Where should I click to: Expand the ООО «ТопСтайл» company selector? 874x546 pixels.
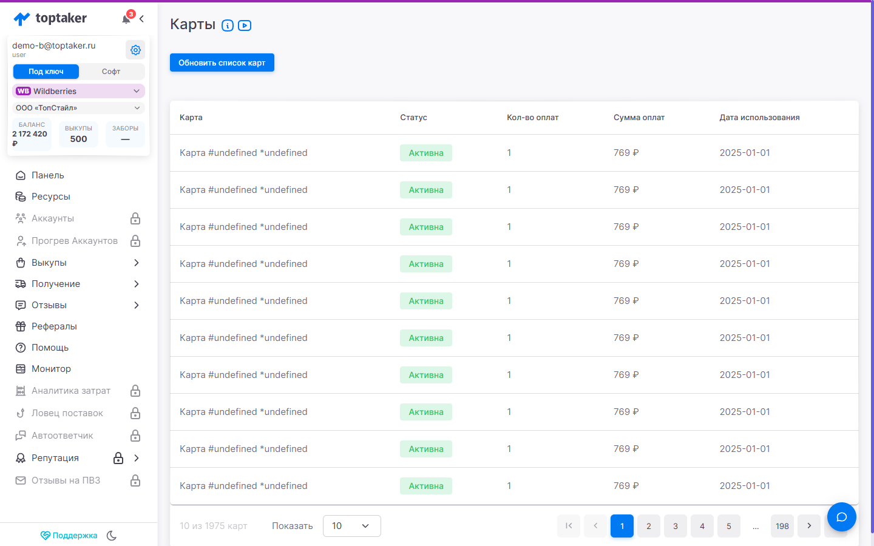coord(78,108)
